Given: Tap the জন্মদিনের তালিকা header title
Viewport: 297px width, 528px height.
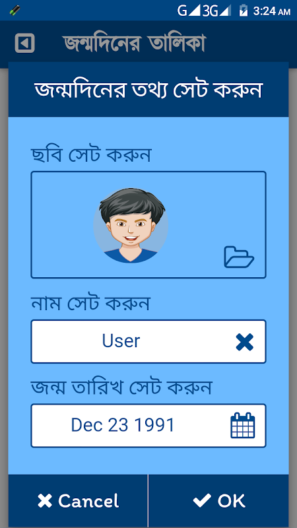Looking at the screenshot, I should coord(134,44).
